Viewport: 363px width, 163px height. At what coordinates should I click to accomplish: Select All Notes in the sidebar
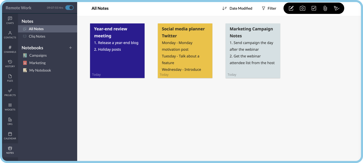(36, 29)
